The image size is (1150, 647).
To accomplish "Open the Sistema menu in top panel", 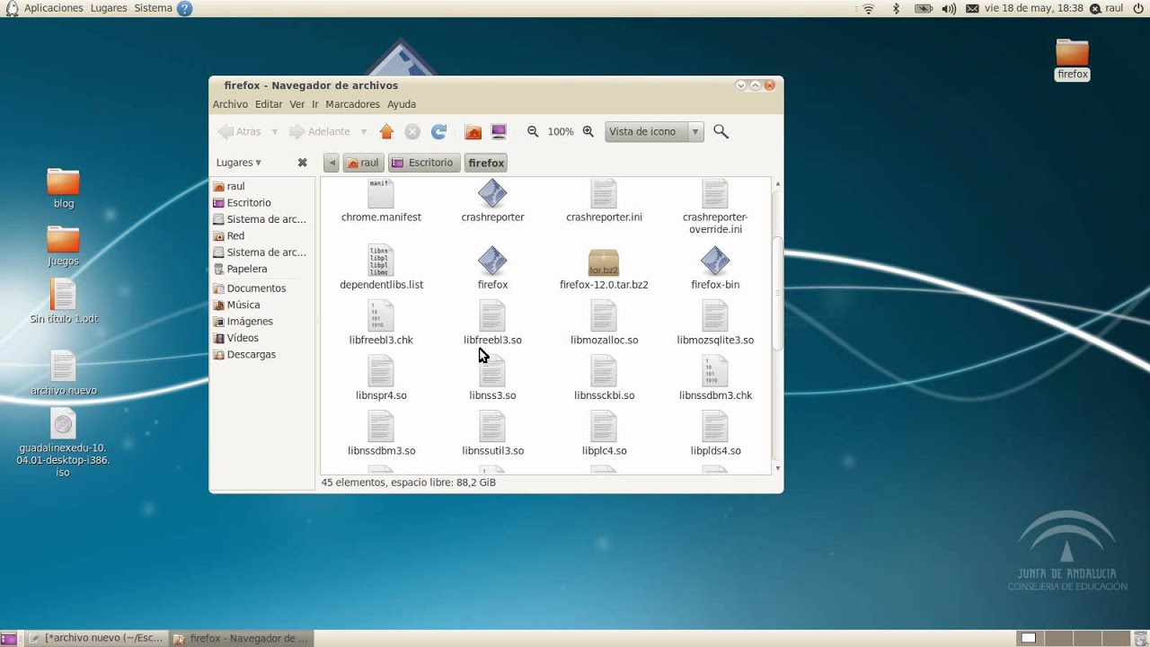I will 153,8.
